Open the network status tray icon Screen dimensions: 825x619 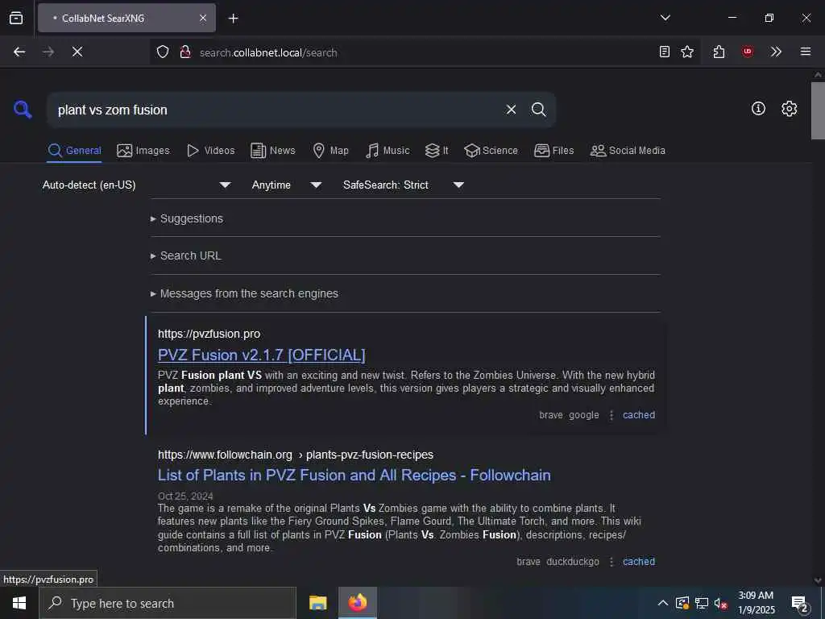coord(702,603)
